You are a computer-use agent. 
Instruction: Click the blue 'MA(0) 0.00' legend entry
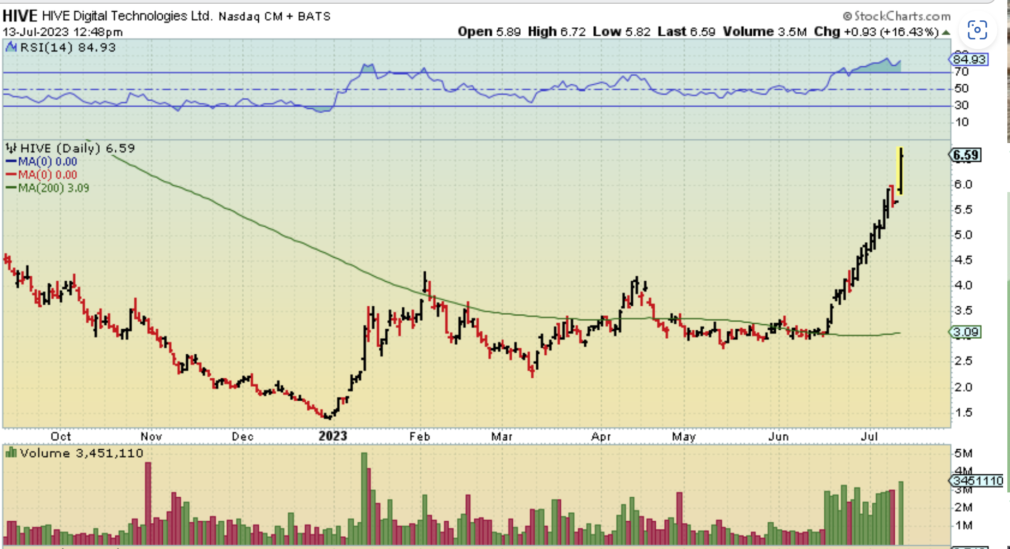(42, 162)
